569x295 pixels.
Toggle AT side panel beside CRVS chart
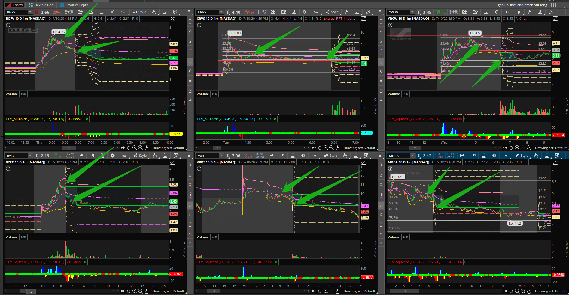tap(381, 41)
